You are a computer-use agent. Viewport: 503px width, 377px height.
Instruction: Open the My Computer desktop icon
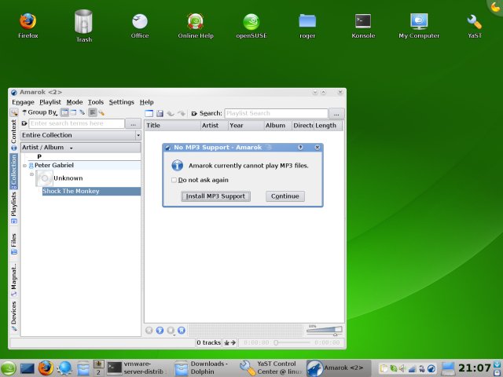419,26
